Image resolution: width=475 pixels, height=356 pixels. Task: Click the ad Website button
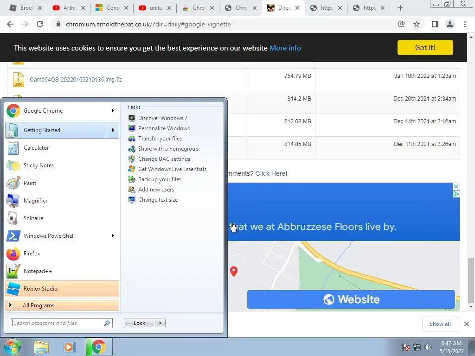[351, 299]
